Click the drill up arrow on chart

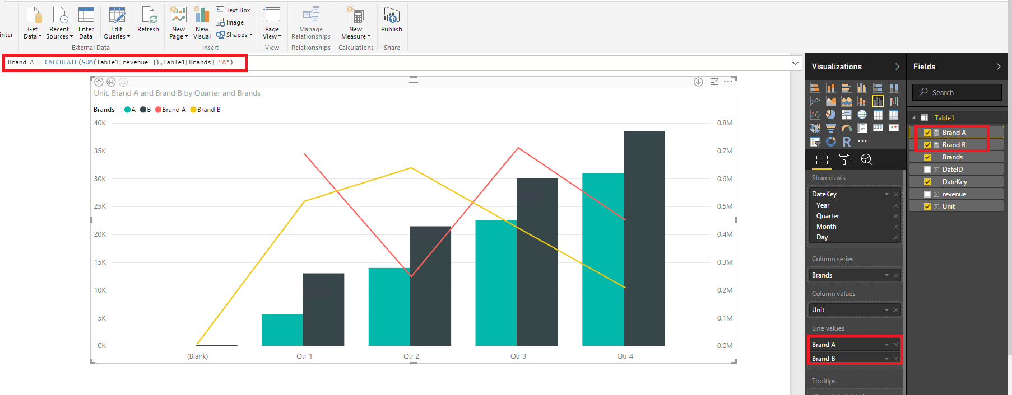click(x=99, y=82)
